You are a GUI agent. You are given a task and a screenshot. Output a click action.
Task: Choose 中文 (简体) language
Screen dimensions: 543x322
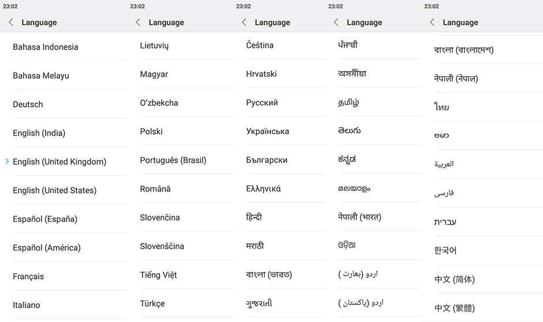coord(486,279)
